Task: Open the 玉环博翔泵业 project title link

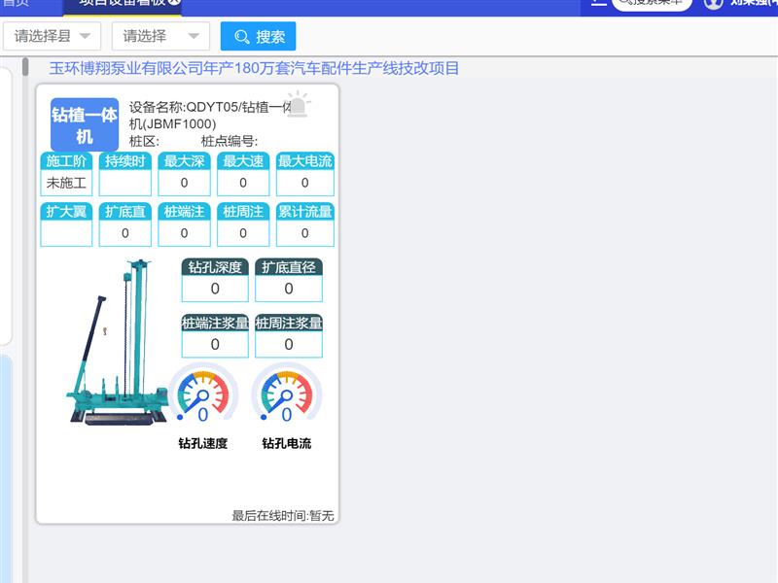Action: pos(254,68)
